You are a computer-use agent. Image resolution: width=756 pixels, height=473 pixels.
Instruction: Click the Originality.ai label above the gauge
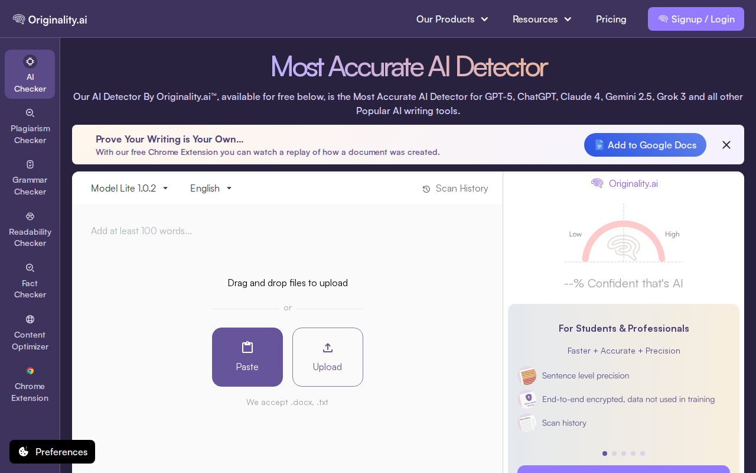633,183
